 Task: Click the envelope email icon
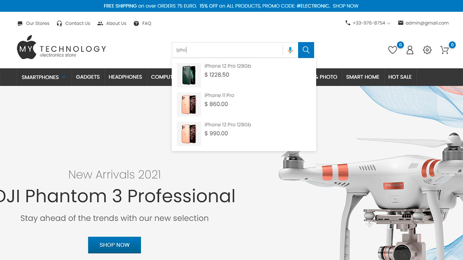[400, 23]
